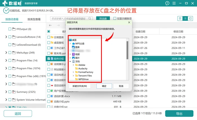The width and height of the screenshot is (197, 120).
Task: Click 新建文件夹(M) button
Action: 80,86
